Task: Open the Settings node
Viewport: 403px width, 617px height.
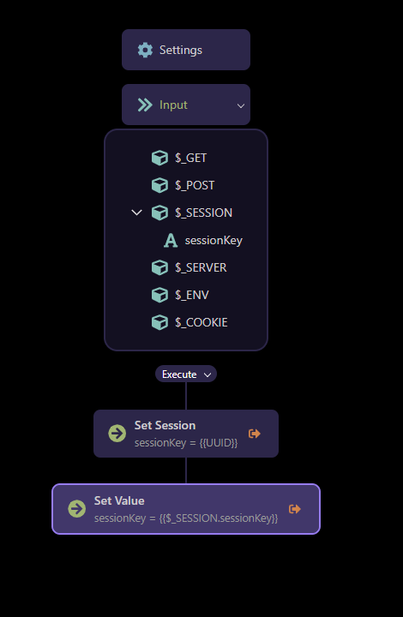Action: point(186,50)
